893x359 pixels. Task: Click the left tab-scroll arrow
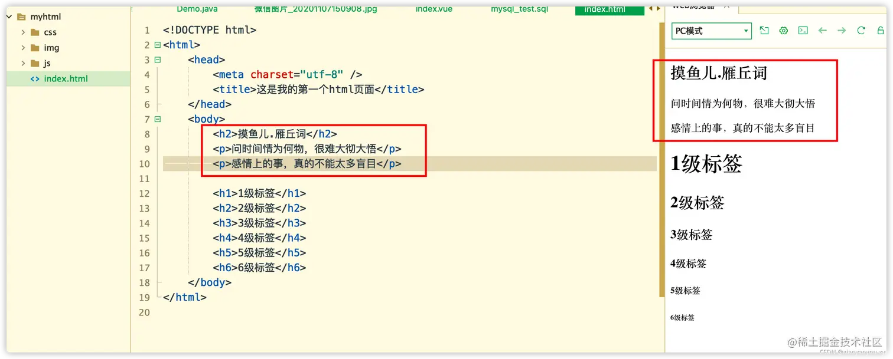(x=651, y=8)
